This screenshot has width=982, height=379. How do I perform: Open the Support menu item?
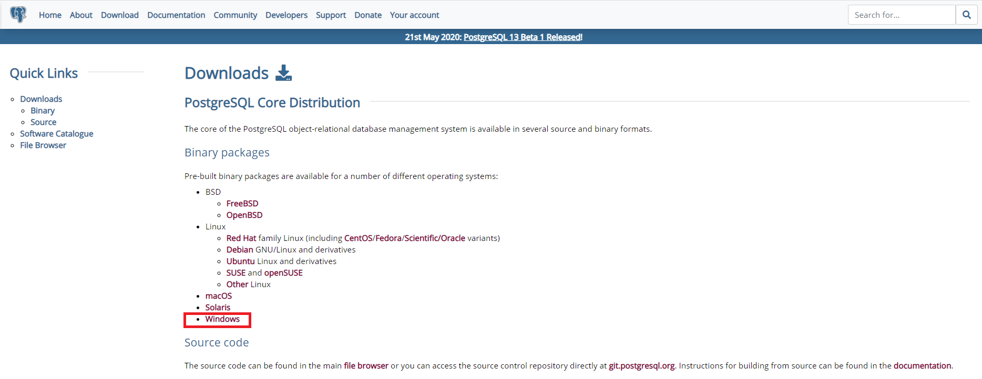click(331, 15)
